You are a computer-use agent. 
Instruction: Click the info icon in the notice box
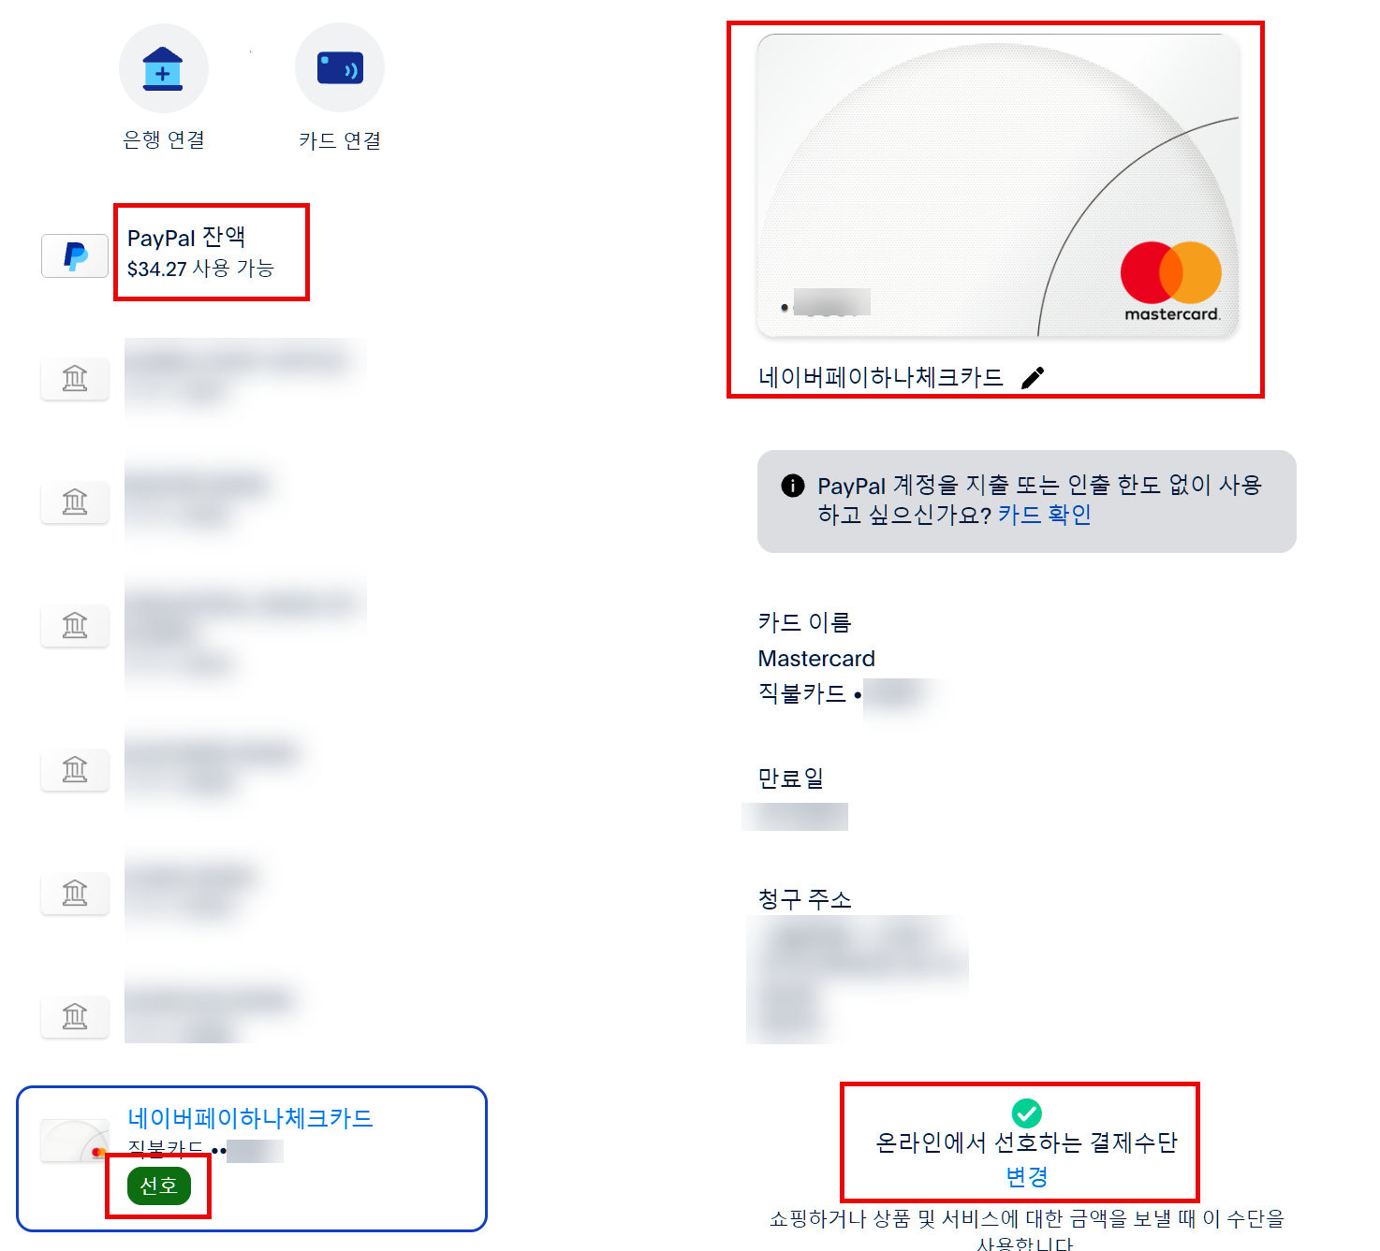click(x=792, y=486)
